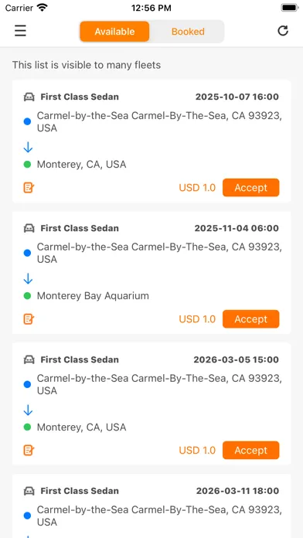
Task: Accept the Monterey Bay Aquarium ride
Action: click(251, 318)
